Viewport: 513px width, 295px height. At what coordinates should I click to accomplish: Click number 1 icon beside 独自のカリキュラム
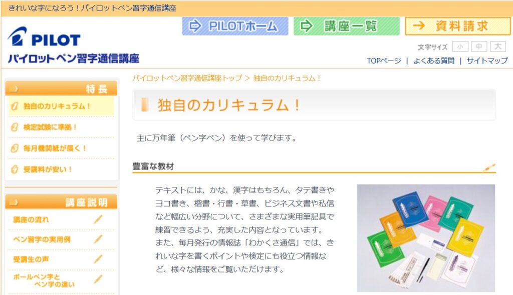pyautogui.click(x=15, y=106)
